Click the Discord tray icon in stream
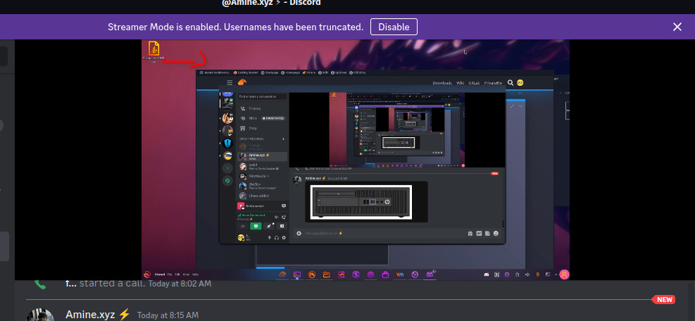 [487, 275]
